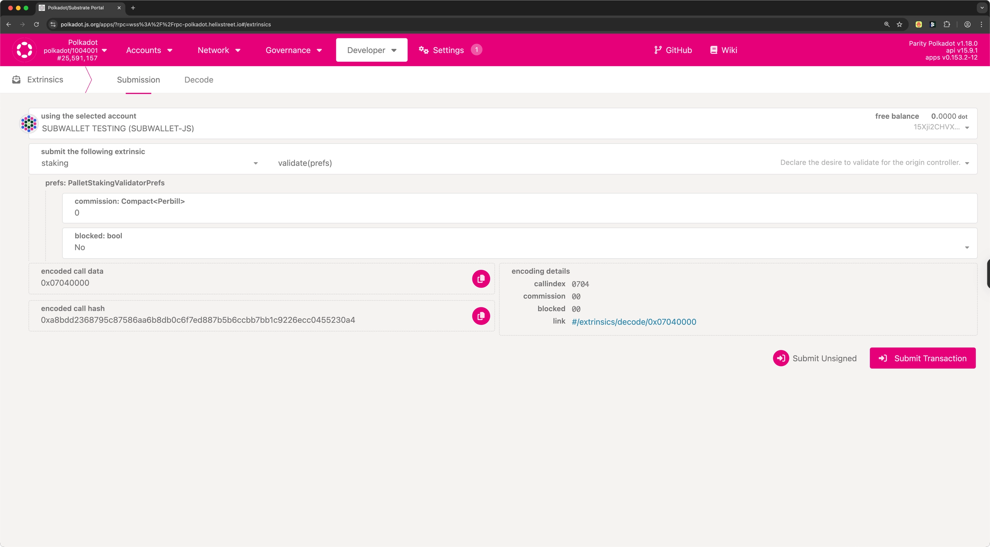Image resolution: width=990 pixels, height=547 pixels.
Task: Click the Parity Polkadot v1.18.0 version text
Action: tap(943, 44)
